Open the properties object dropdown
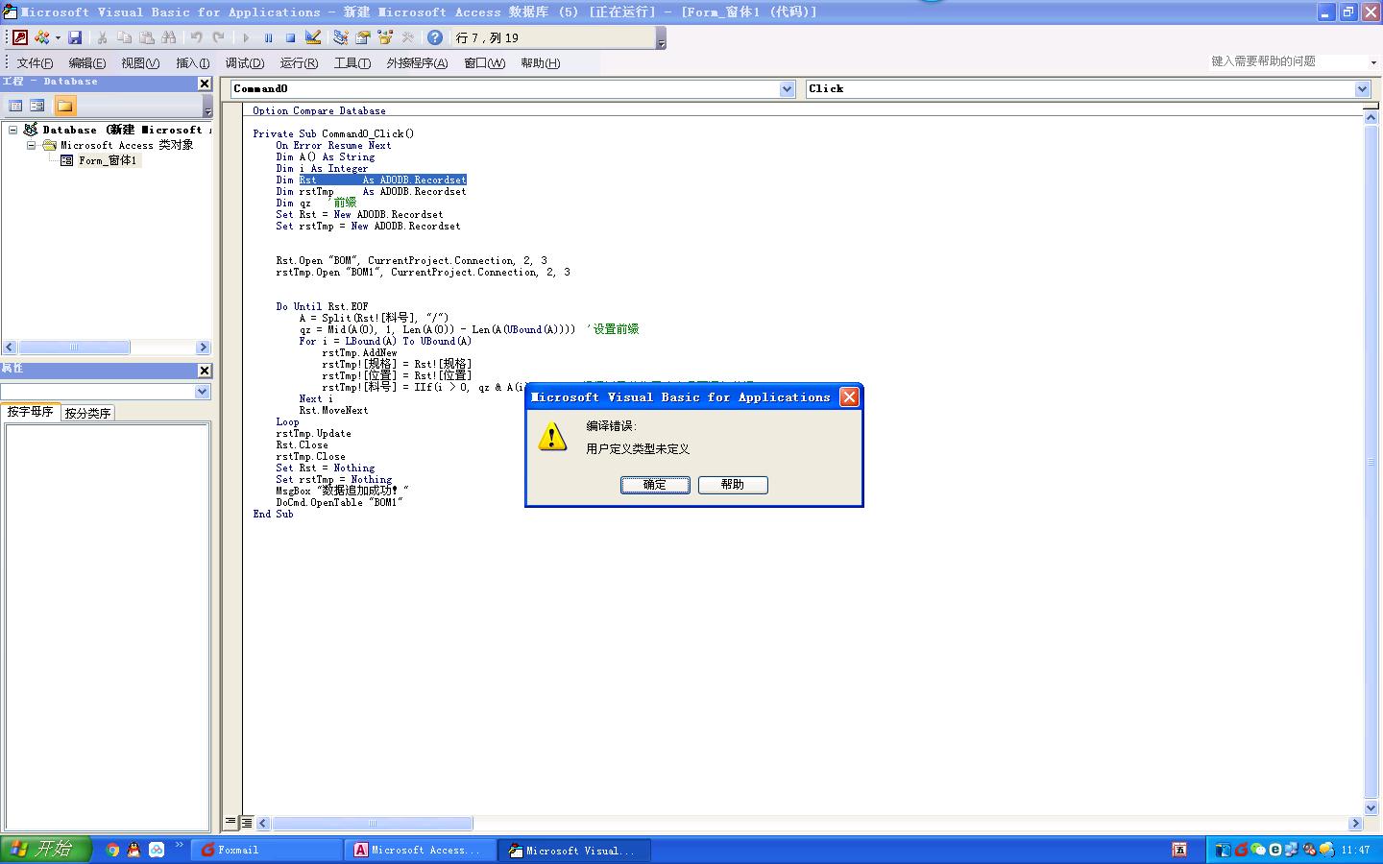The height and width of the screenshot is (864, 1383). [x=202, y=392]
